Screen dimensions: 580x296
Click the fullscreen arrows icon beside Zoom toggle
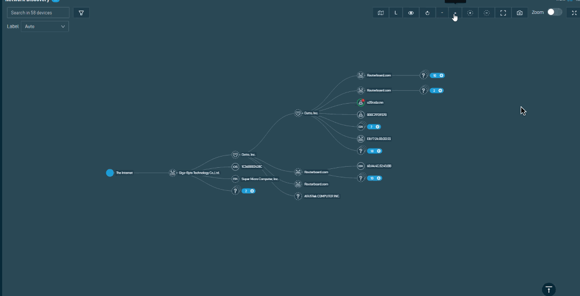(x=574, y=13)
